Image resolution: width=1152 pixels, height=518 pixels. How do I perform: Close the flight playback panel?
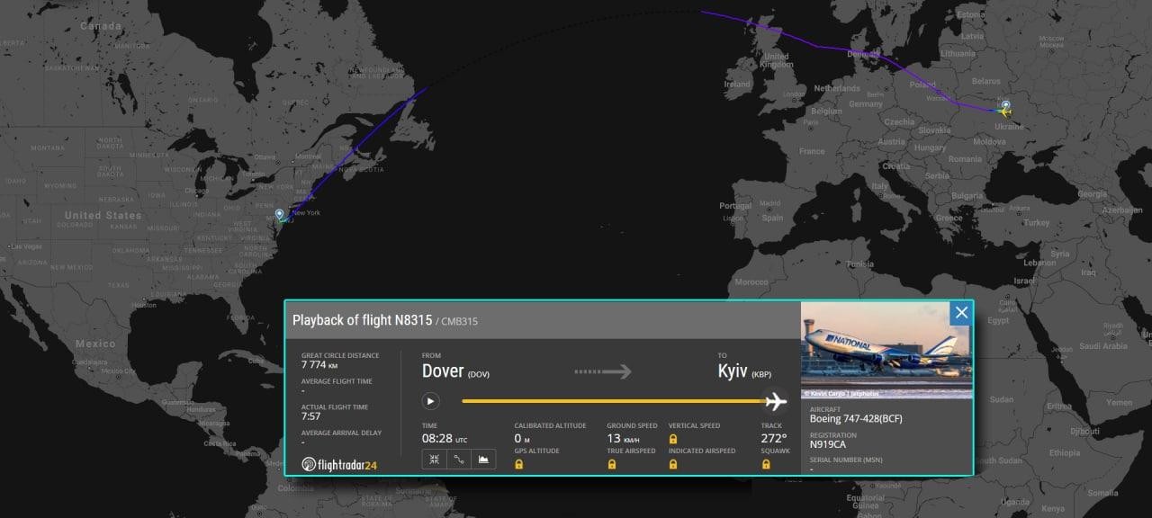(x=961, y=313)
